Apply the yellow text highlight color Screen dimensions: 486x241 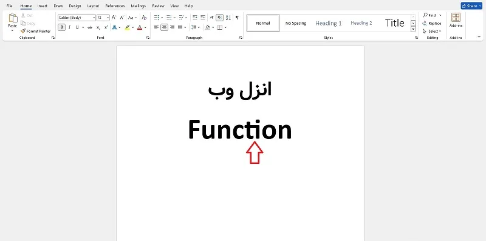pyautogui.click(x=128, y=27)
